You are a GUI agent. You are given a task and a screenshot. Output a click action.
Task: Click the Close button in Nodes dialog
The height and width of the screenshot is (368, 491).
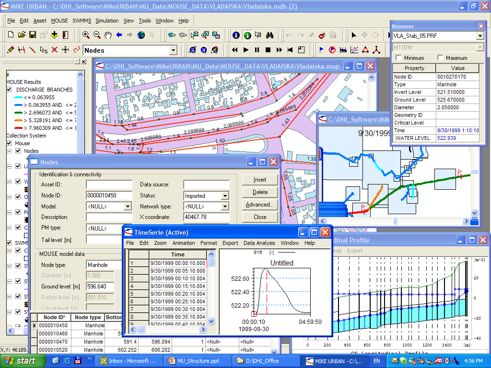tap(260, 217)
